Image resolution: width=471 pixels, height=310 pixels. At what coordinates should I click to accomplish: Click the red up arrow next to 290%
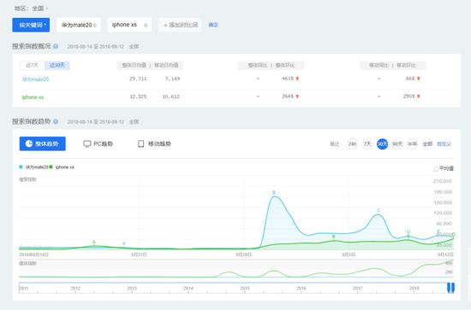(x=419, y=97)
